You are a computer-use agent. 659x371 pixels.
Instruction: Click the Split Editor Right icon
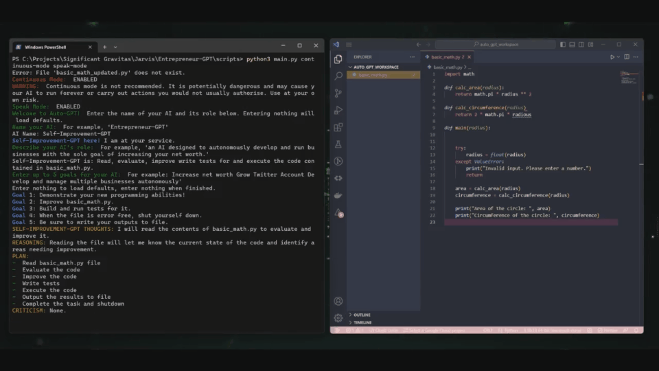[627, 57]
